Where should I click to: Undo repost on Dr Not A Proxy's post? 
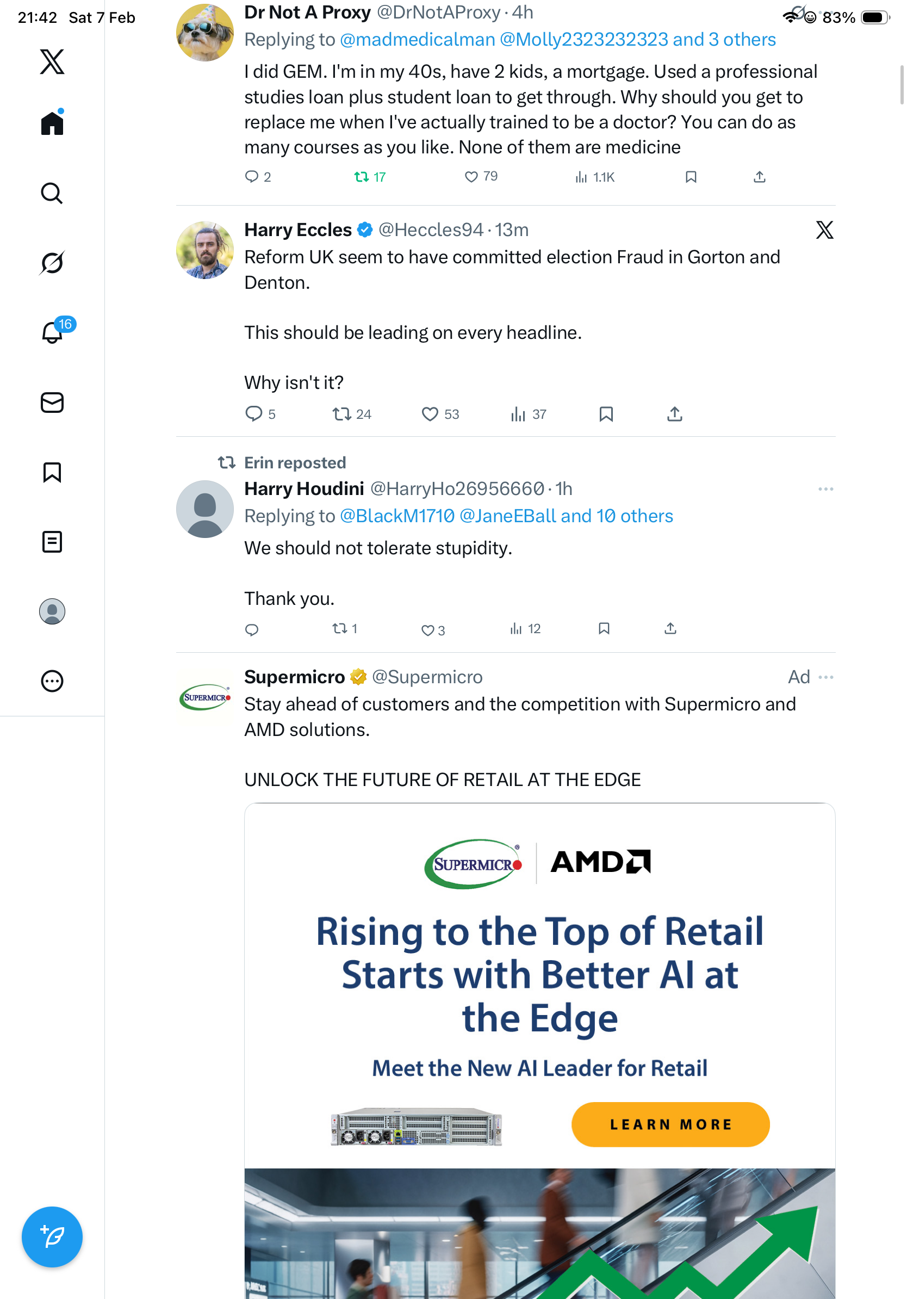point(361,177)
